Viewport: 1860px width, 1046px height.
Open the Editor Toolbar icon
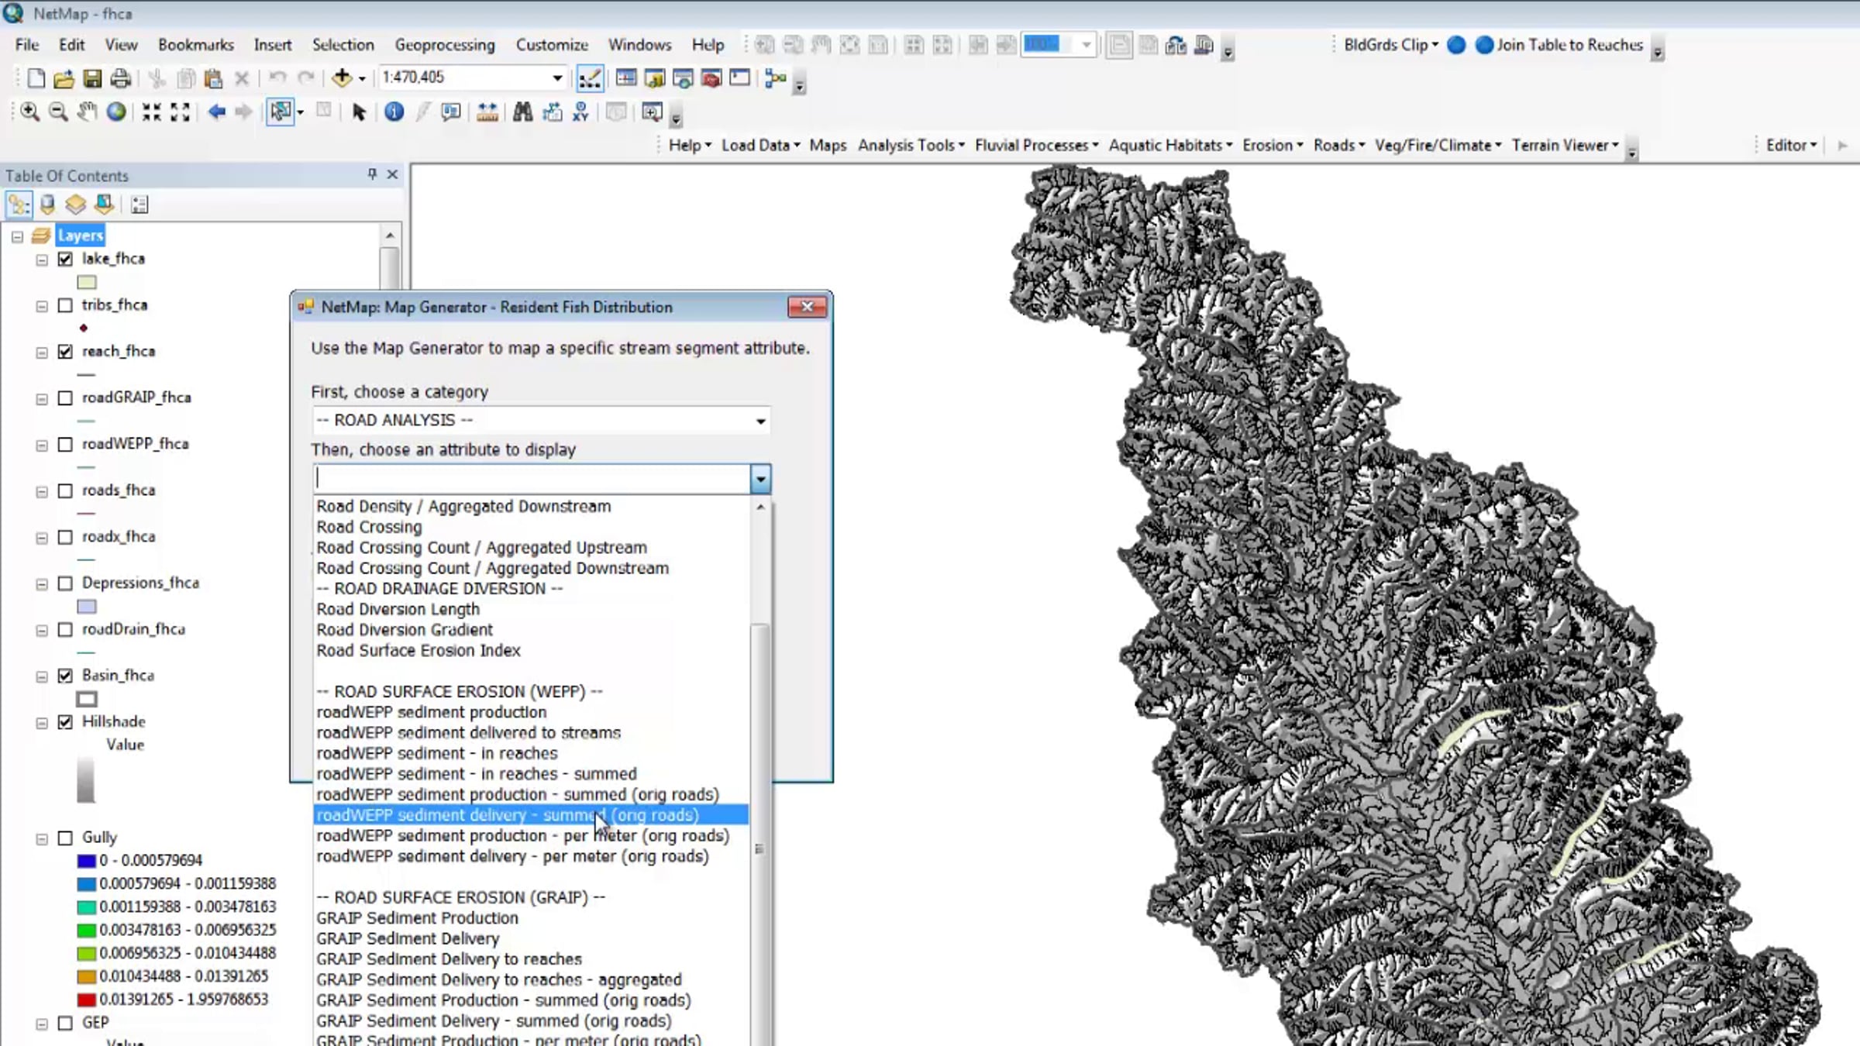coord(590,77)
